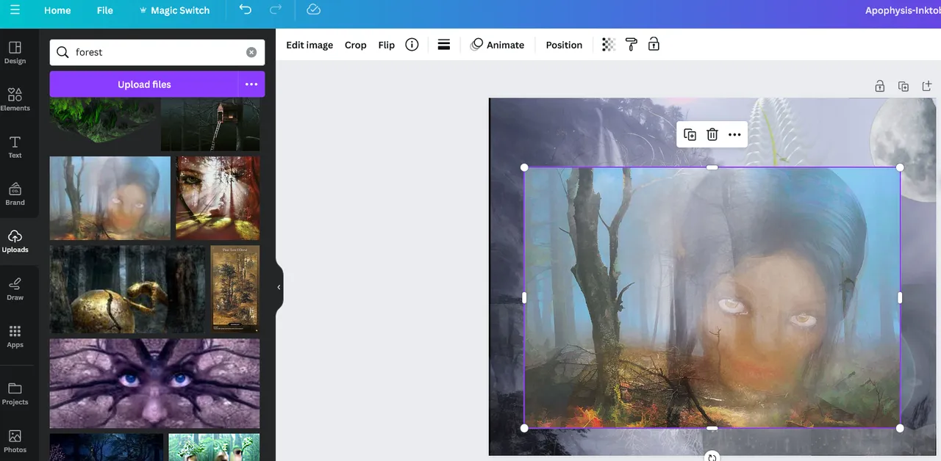
Task: Collapse the side panel with arrow handle
Action: 279,288
